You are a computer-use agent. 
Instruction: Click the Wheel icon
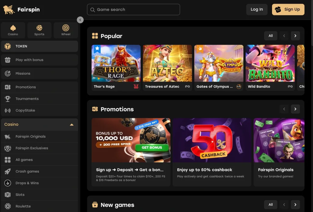[66, 28]
